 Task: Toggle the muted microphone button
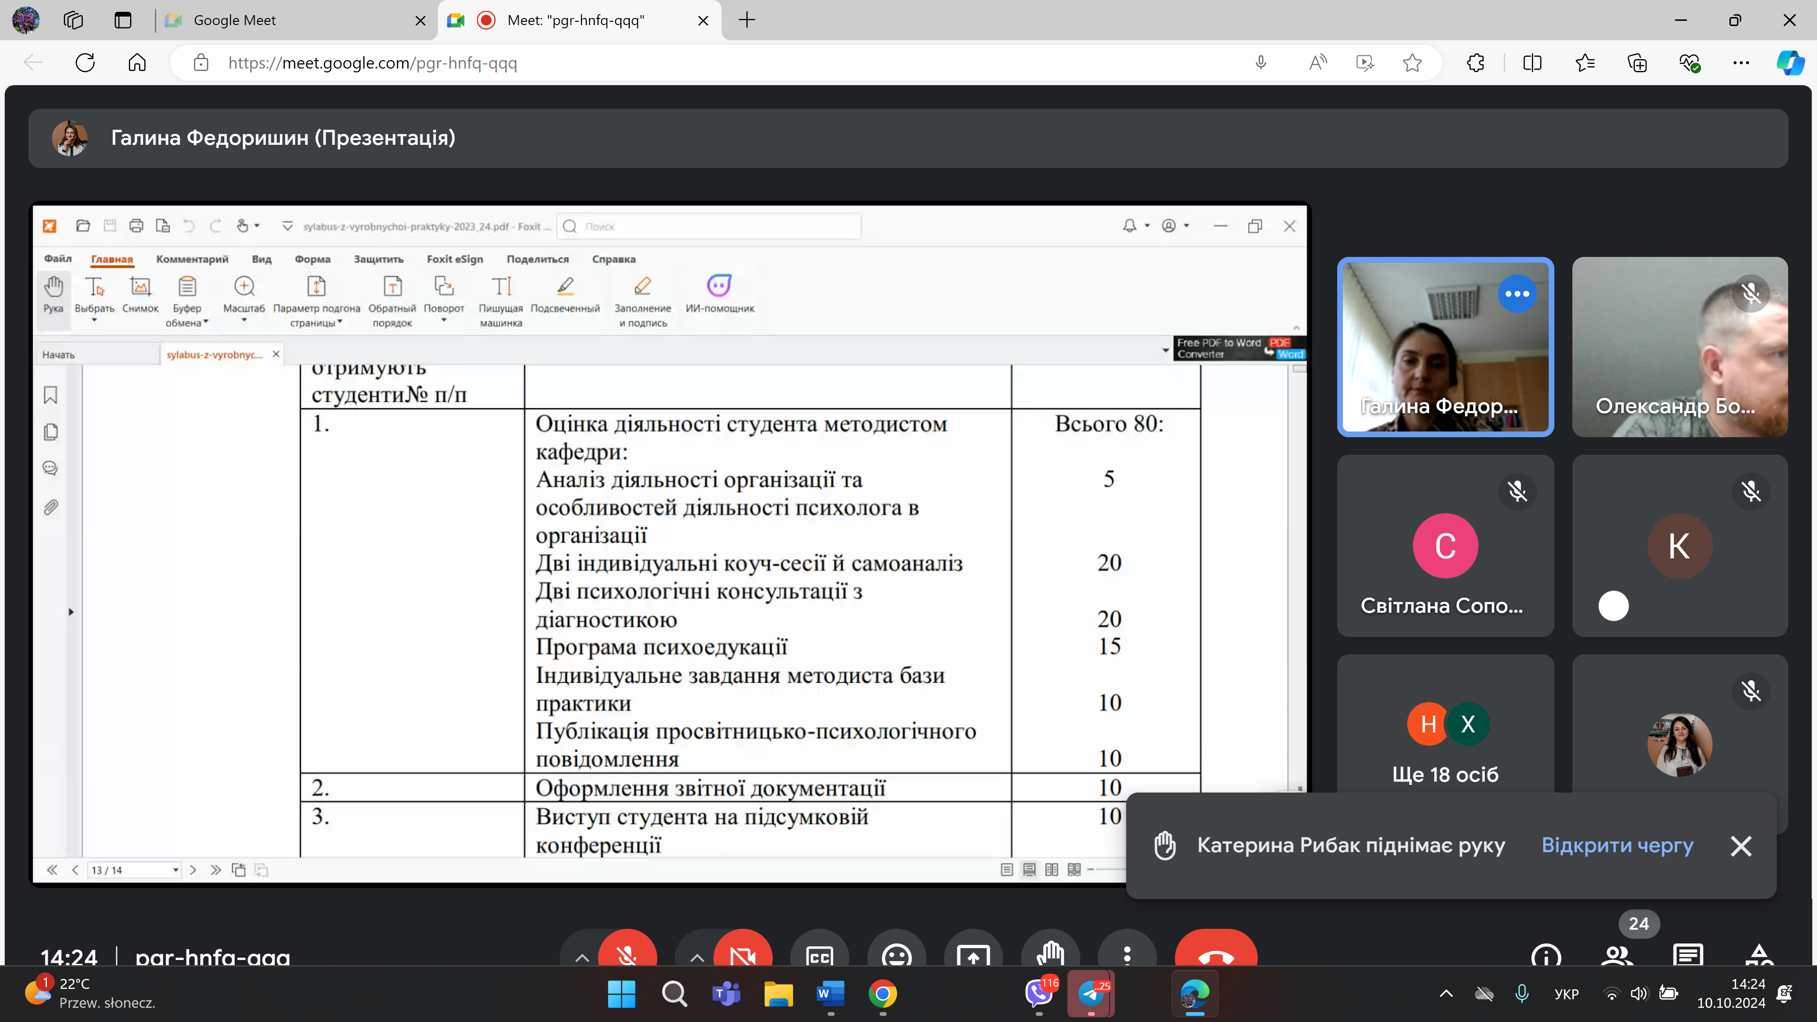(x=627, y=953)
